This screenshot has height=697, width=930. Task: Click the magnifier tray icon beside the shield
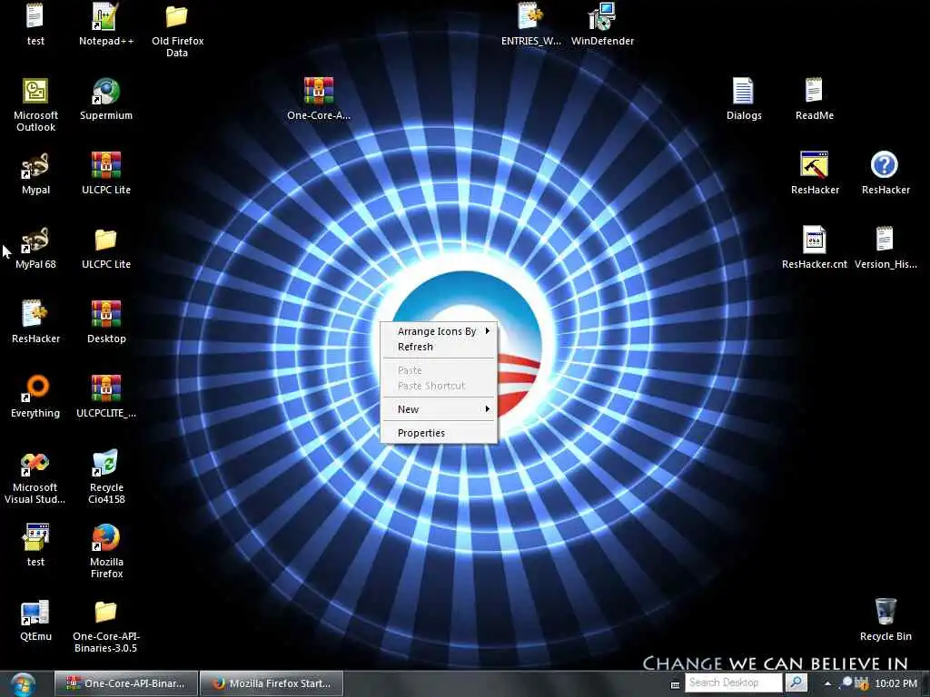tap(846, 682)
